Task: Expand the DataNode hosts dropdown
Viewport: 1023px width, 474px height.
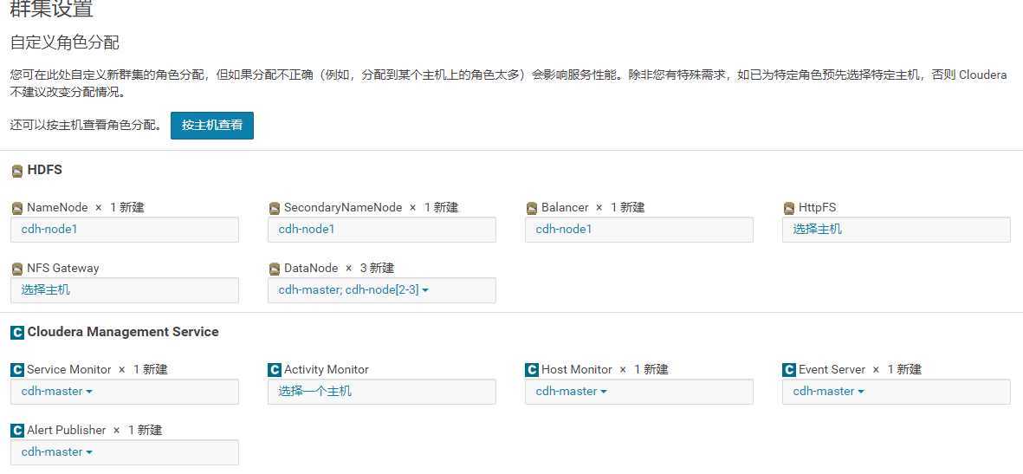Action: pyautogui.click(x=382, y=290)
